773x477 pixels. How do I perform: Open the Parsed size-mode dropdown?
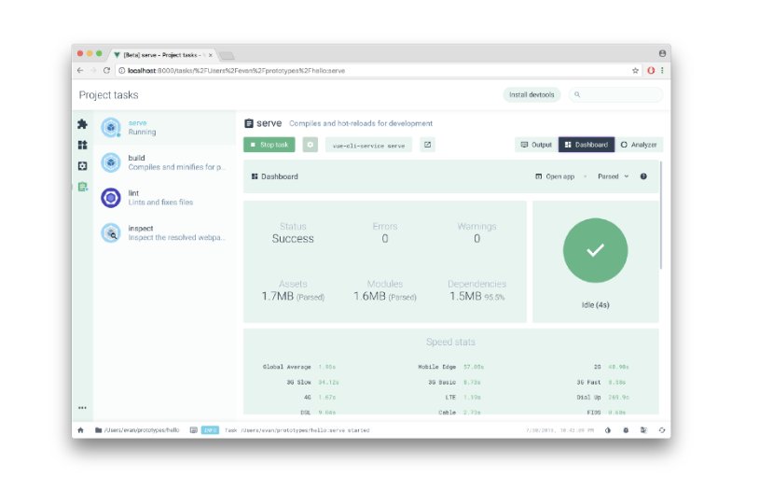[x=614, y=176]
